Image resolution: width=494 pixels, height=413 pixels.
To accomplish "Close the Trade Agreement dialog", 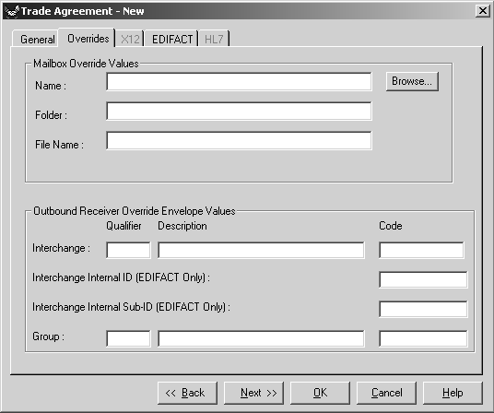I will (x=482, y=11).
